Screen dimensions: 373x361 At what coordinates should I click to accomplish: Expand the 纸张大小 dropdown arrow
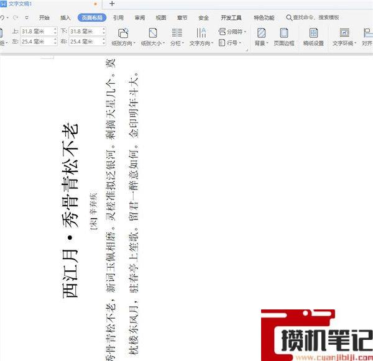[164, 43]
